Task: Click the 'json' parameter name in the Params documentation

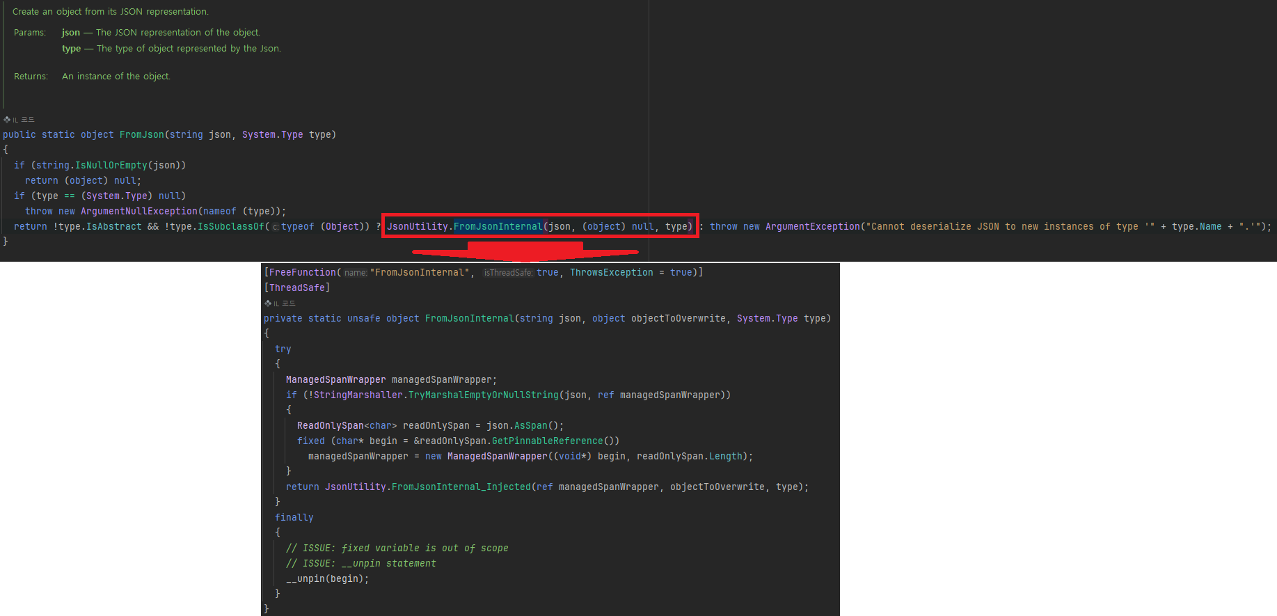Action: [x=71, y=33]
